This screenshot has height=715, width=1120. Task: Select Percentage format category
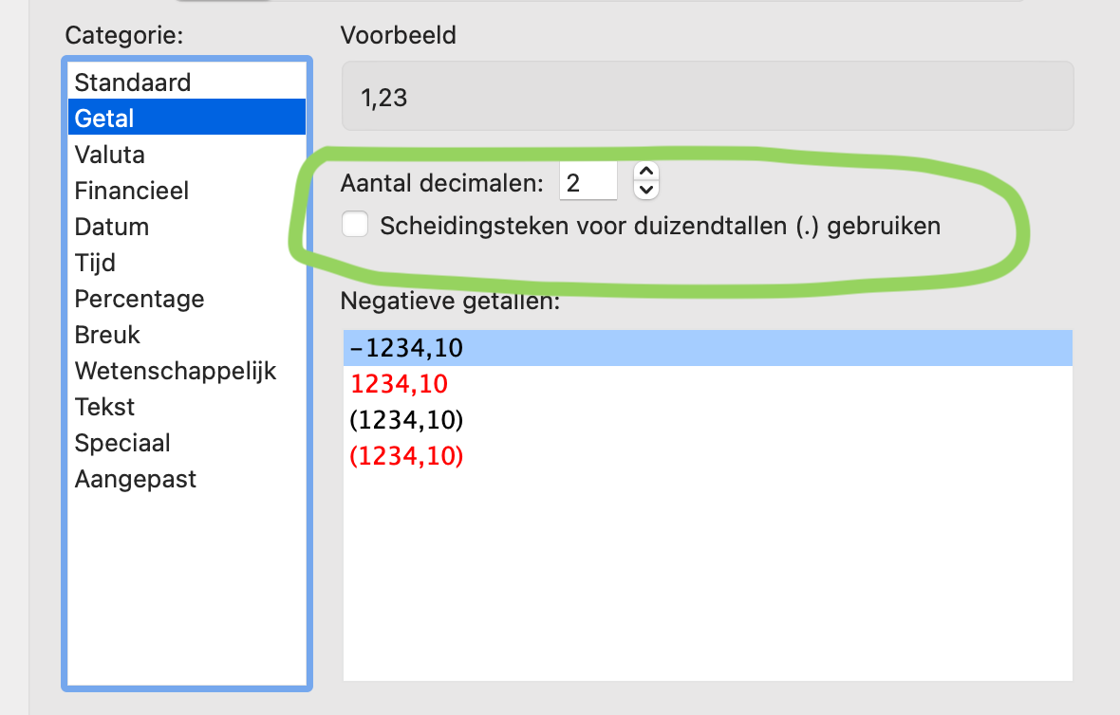pos(186,299)
